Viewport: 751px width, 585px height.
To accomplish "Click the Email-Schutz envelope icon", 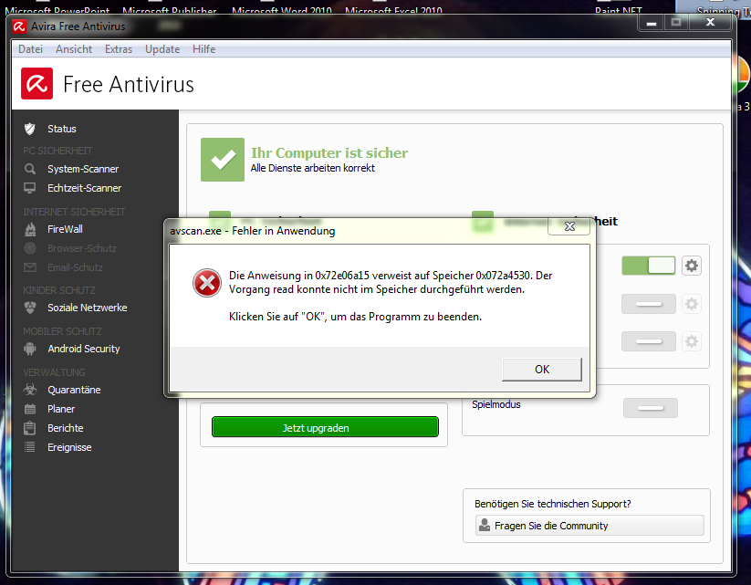I will tap(30, 267).
